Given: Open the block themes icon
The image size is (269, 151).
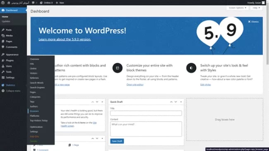Looking at the screenshot, I should (118, 68).
